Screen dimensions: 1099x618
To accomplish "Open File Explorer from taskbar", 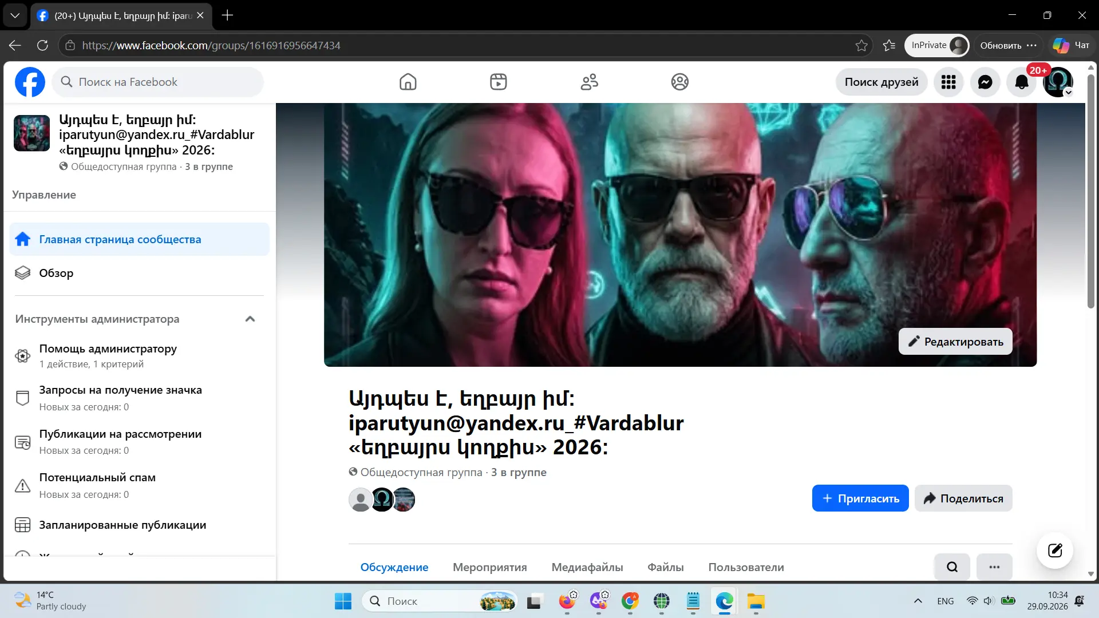I will coord(756,601).
